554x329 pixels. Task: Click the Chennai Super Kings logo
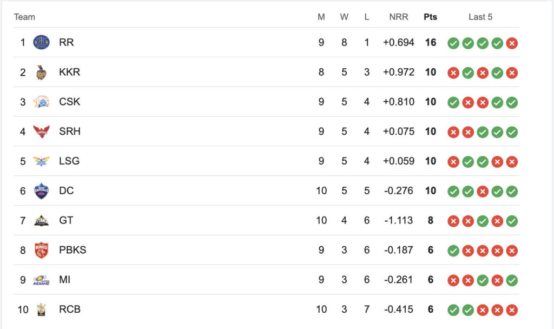41,102
